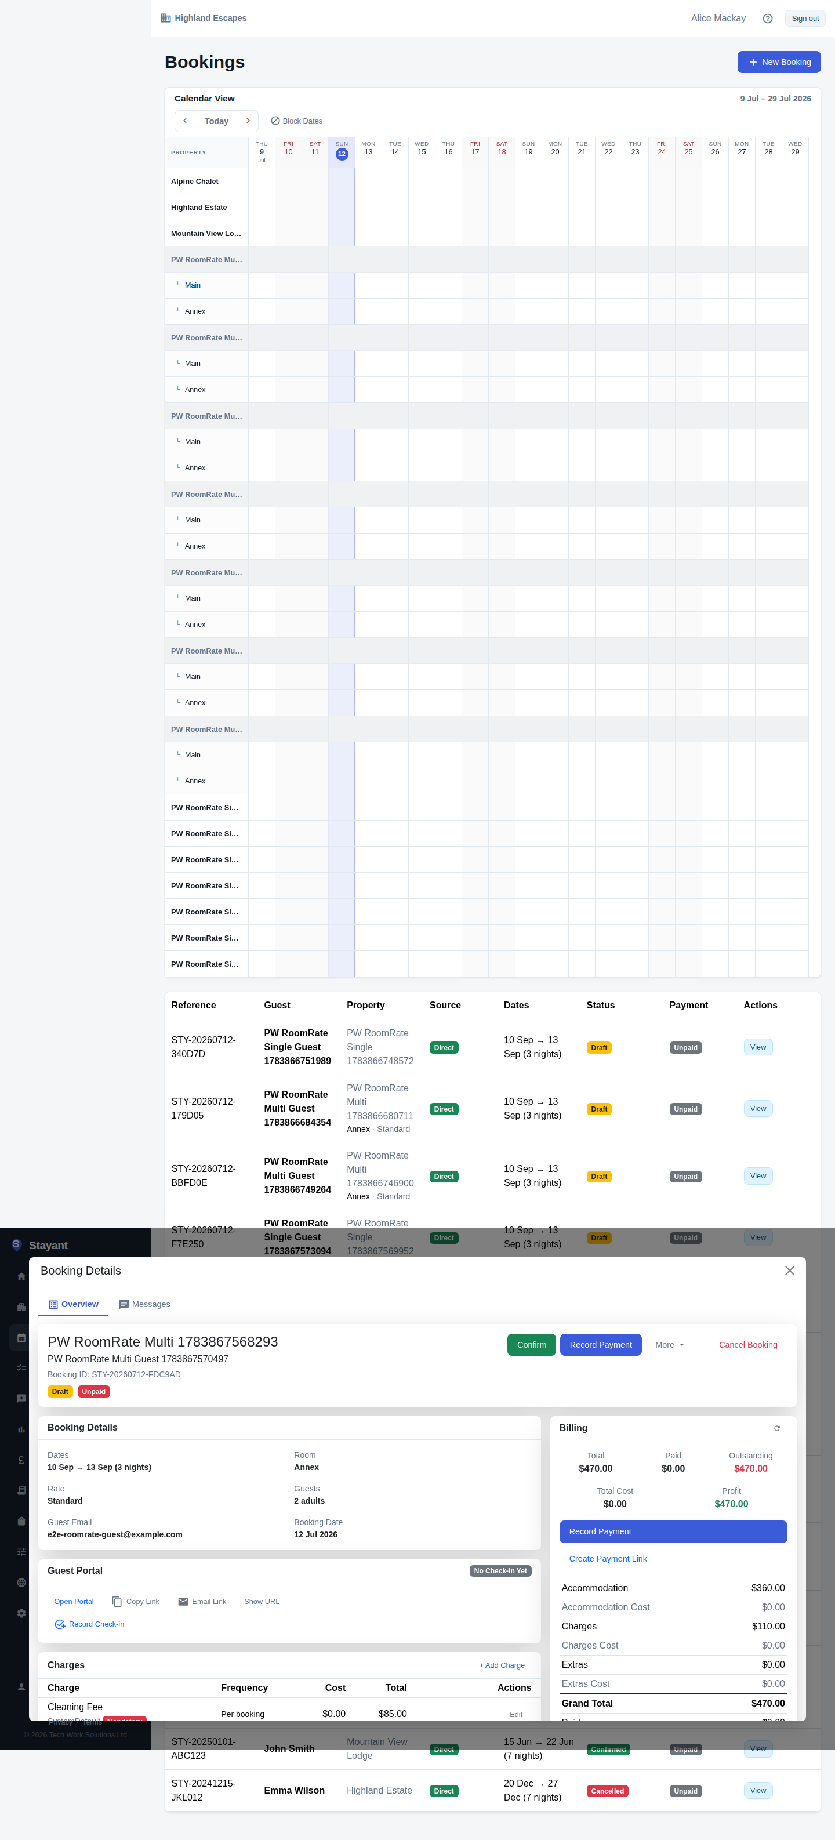
Task: Expand the More dropdown menu
Action: point(669,1345)
